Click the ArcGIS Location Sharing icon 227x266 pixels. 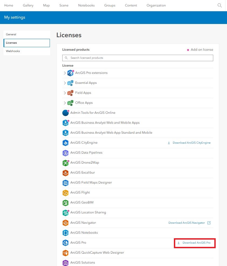tap(66, 213)
